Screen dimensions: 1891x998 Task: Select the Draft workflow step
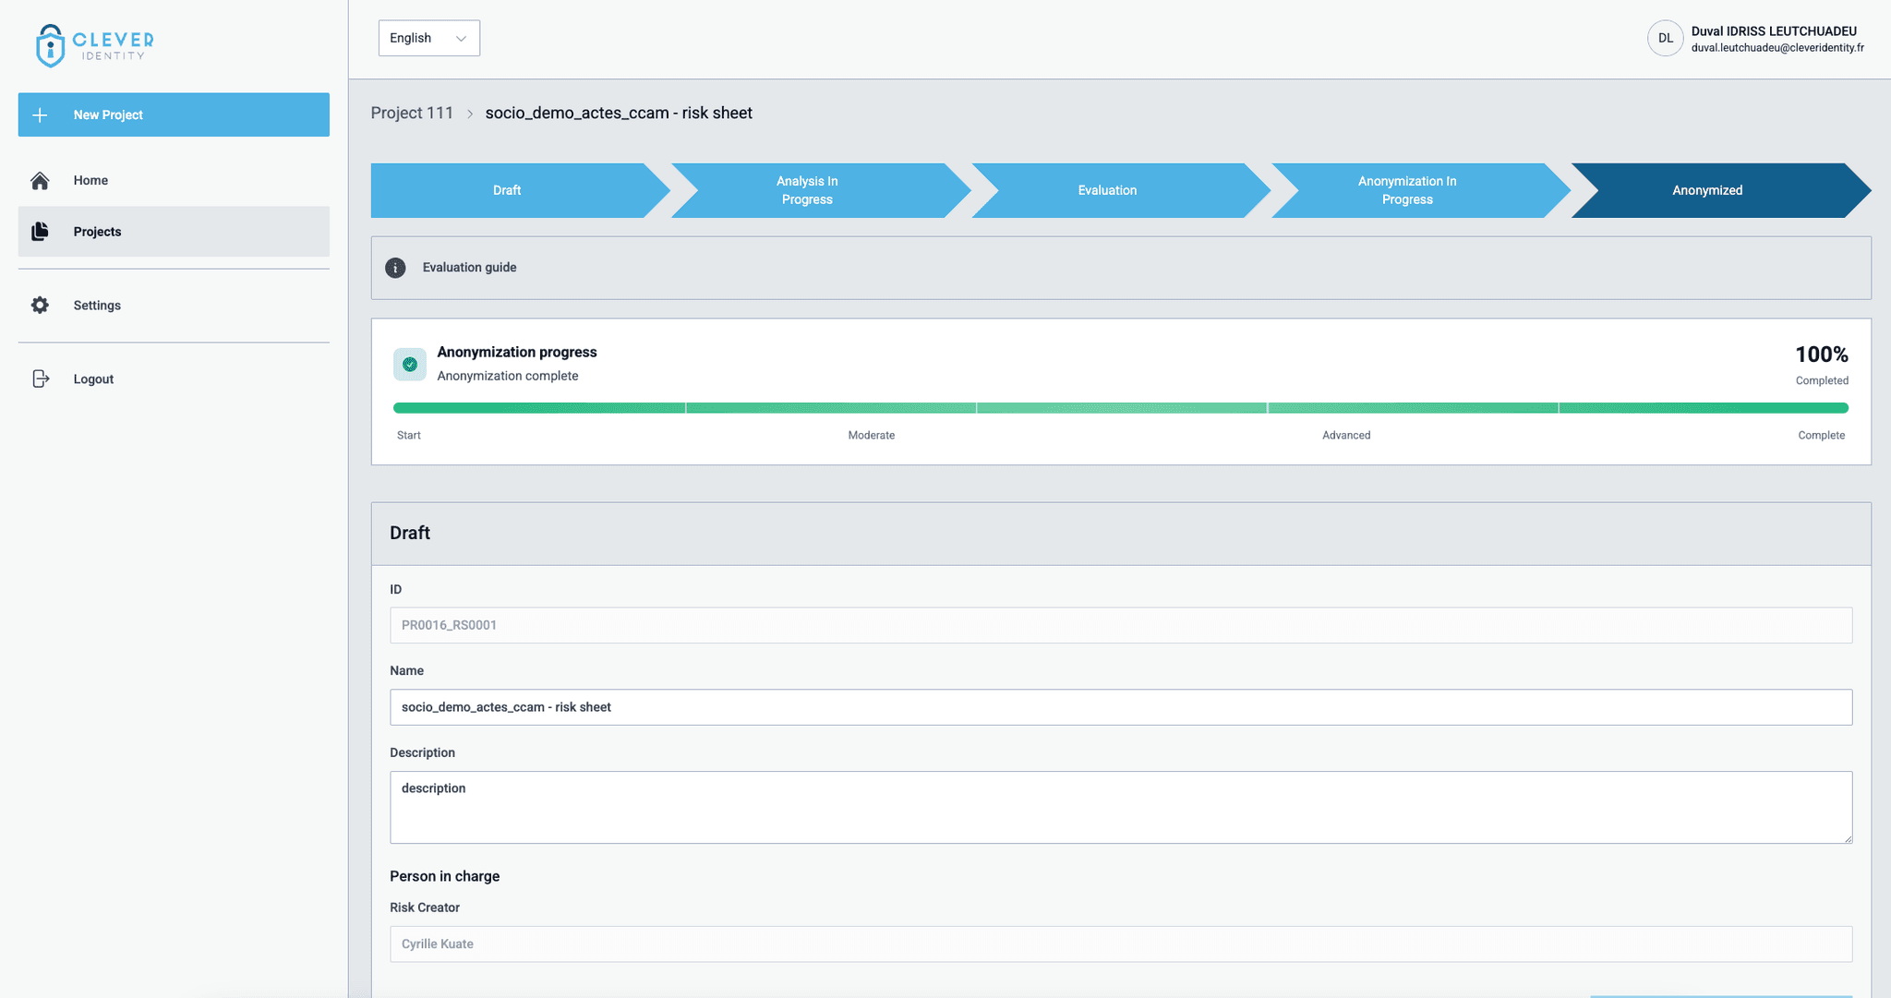point(507,191)
